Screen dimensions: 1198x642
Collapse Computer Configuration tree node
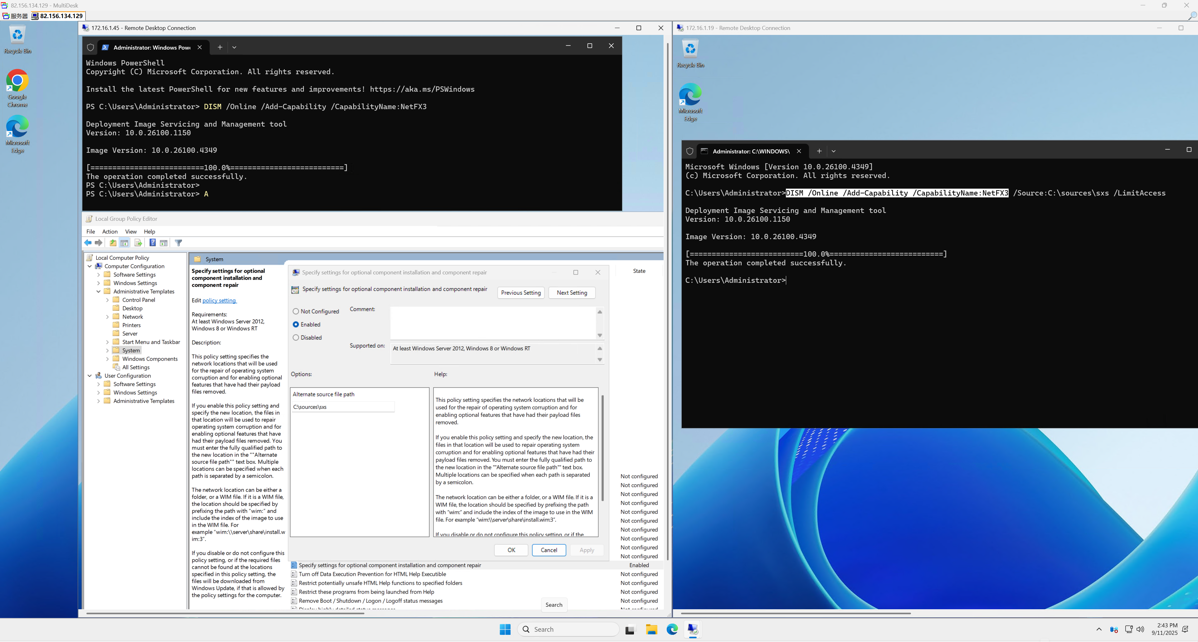[x=90, y=266]
